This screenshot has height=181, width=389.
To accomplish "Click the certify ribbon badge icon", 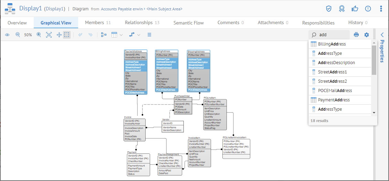I will click(341, 9).
